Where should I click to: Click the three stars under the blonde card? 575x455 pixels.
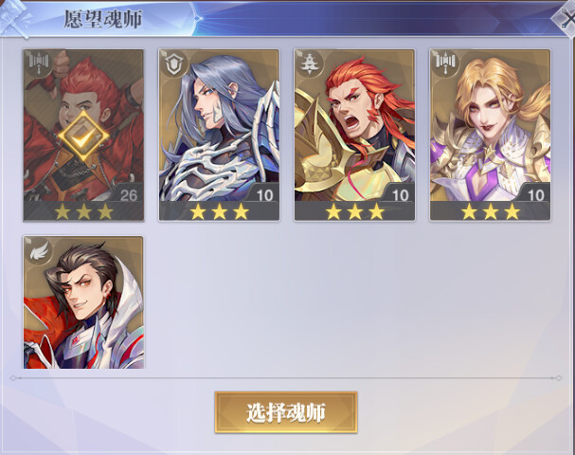pyautogui.click(x=491, y=212)
